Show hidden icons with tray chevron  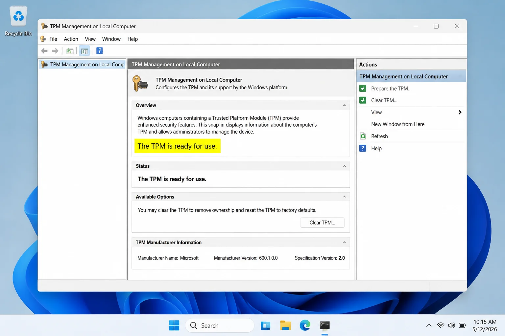point(429,325)
